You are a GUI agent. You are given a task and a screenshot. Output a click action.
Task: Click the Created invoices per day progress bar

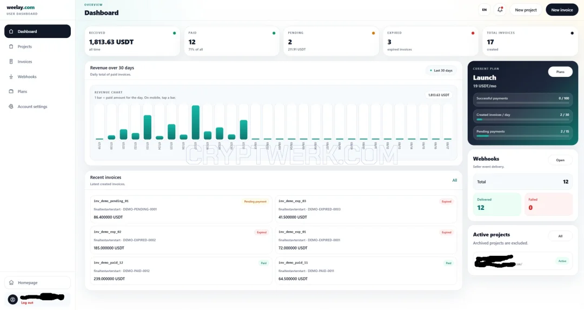point(522,120)
